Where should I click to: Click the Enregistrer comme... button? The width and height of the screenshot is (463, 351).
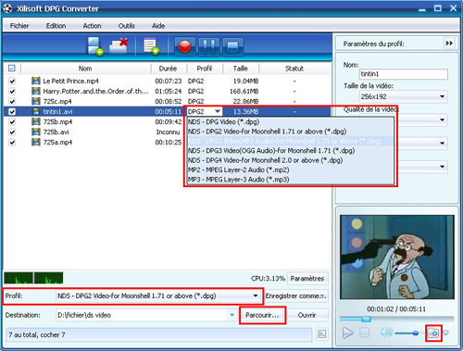point(295,295)
